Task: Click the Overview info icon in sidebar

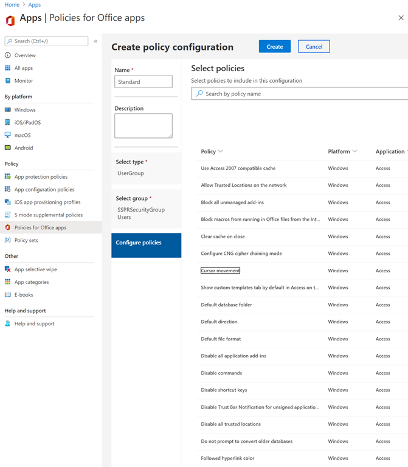Action: click(x=8, y=55)
